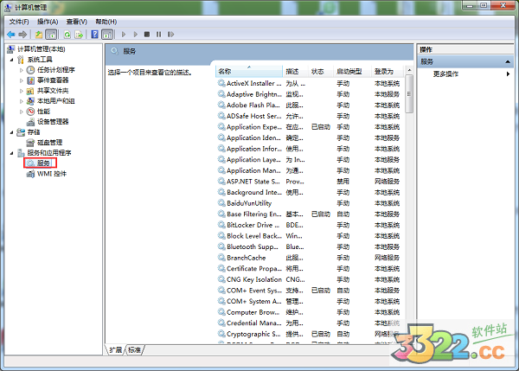Open the 操作(A) menu

pyautogui.click(x=48, y=22)
